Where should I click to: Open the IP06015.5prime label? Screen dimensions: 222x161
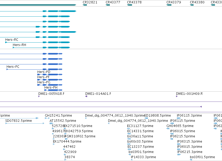pos(183,131)
